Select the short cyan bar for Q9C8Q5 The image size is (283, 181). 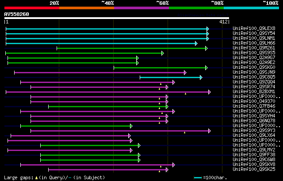tap(171, 77)
